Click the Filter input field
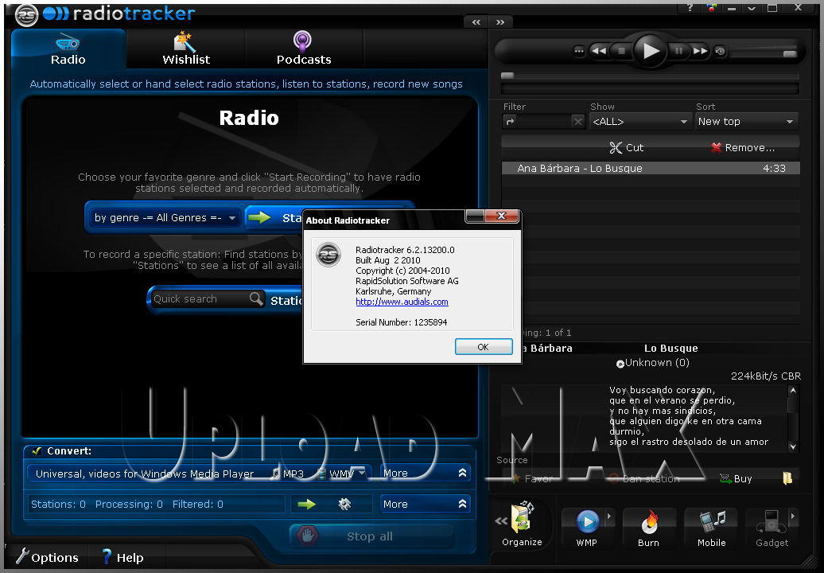This screenshot has width=824, height=573. [544, 122]
